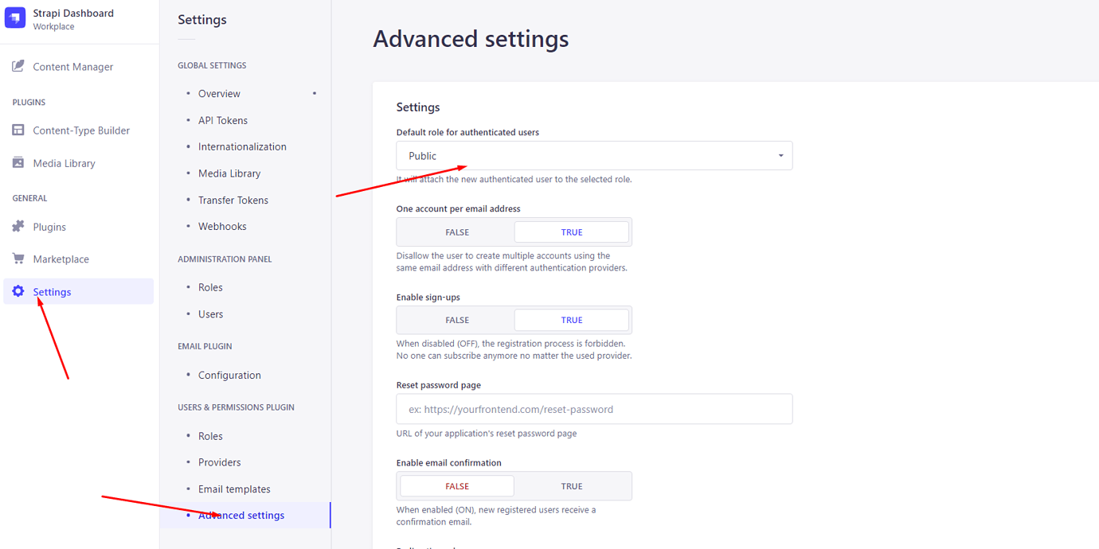Set One account per email address to FALSE
The width and height of the screenshot is (1099, 549).
pyautogui.click(x=456, y=232)
